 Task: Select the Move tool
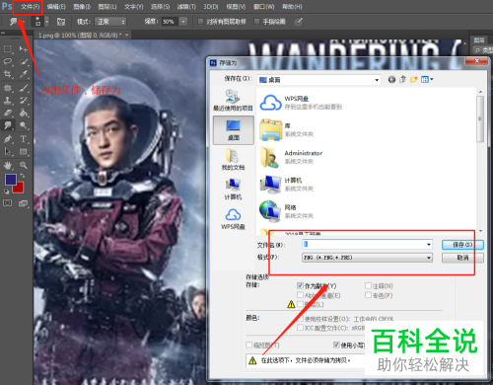tap(24, 49)
